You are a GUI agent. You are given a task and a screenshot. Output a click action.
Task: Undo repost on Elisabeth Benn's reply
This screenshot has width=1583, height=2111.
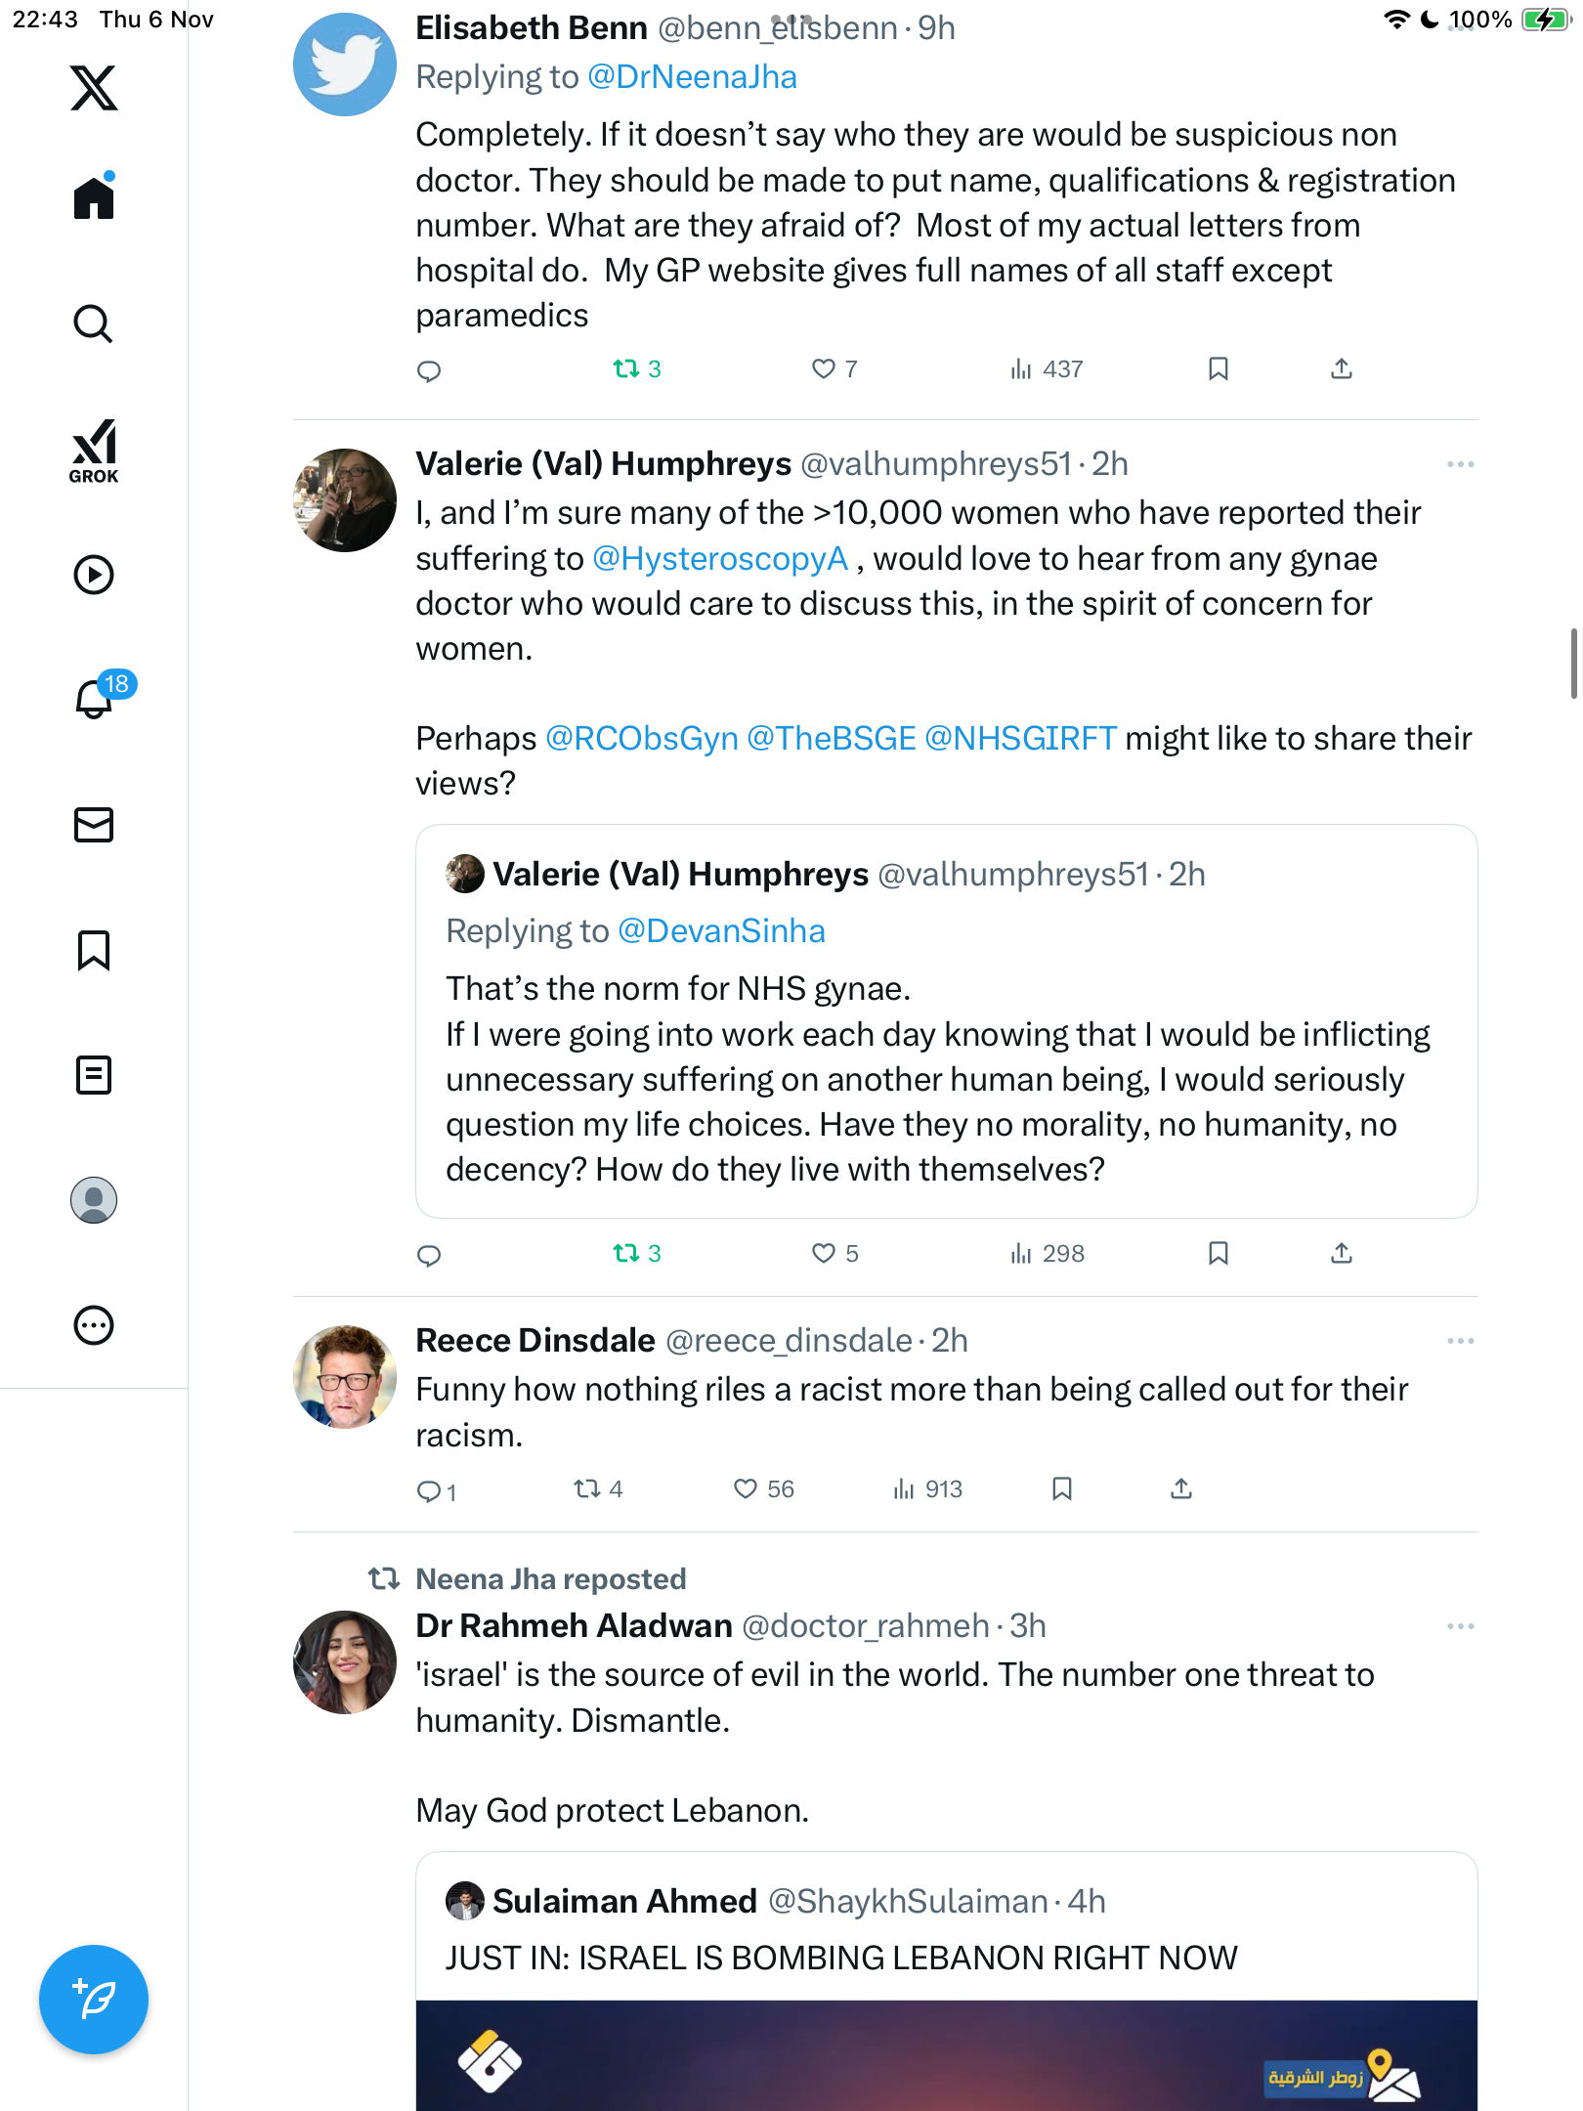626,368
